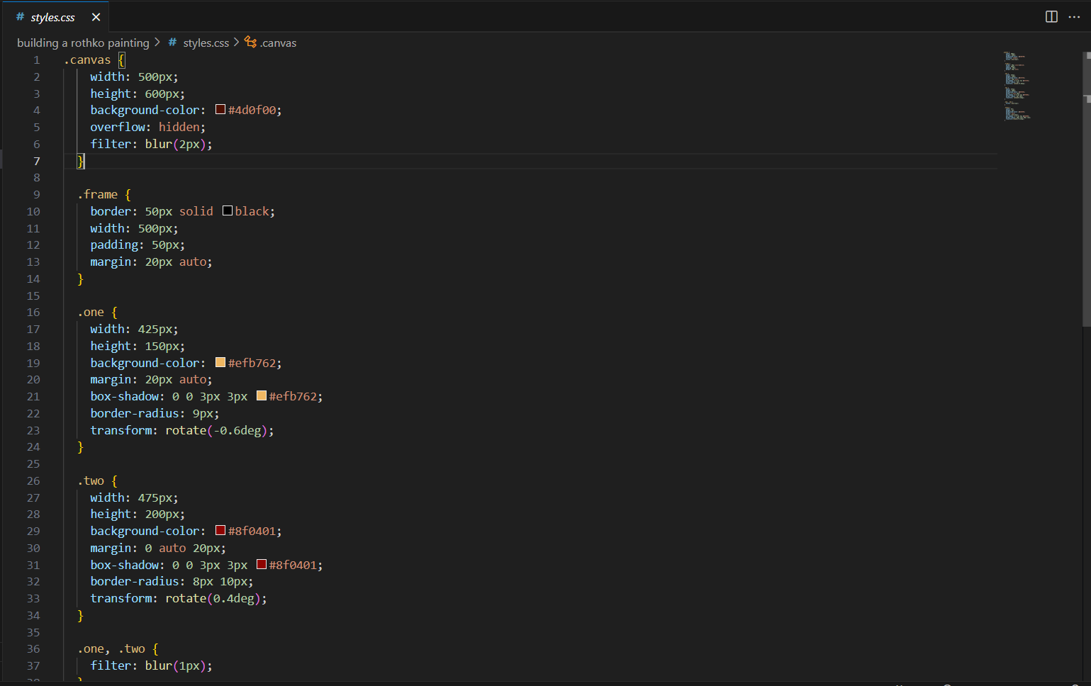Screen dimensions: 1091x686
Task: Click the #efb762 box-shadow color swatch
Action: click(x=262, y=396)
